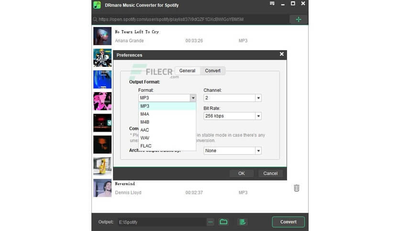Click the No Tears Left To Cry title
The width and height of the screenshot is (400, 231).
tap(137, 32)
